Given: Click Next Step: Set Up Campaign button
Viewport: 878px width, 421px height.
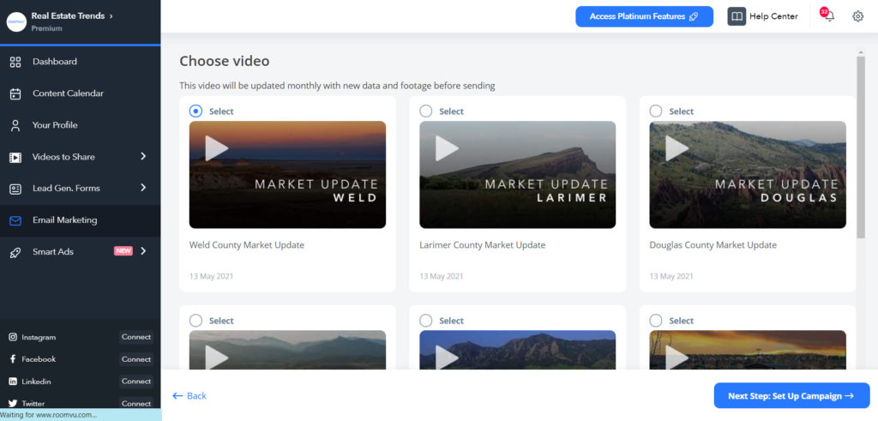Looking at the screenshot, I should 791,395.
